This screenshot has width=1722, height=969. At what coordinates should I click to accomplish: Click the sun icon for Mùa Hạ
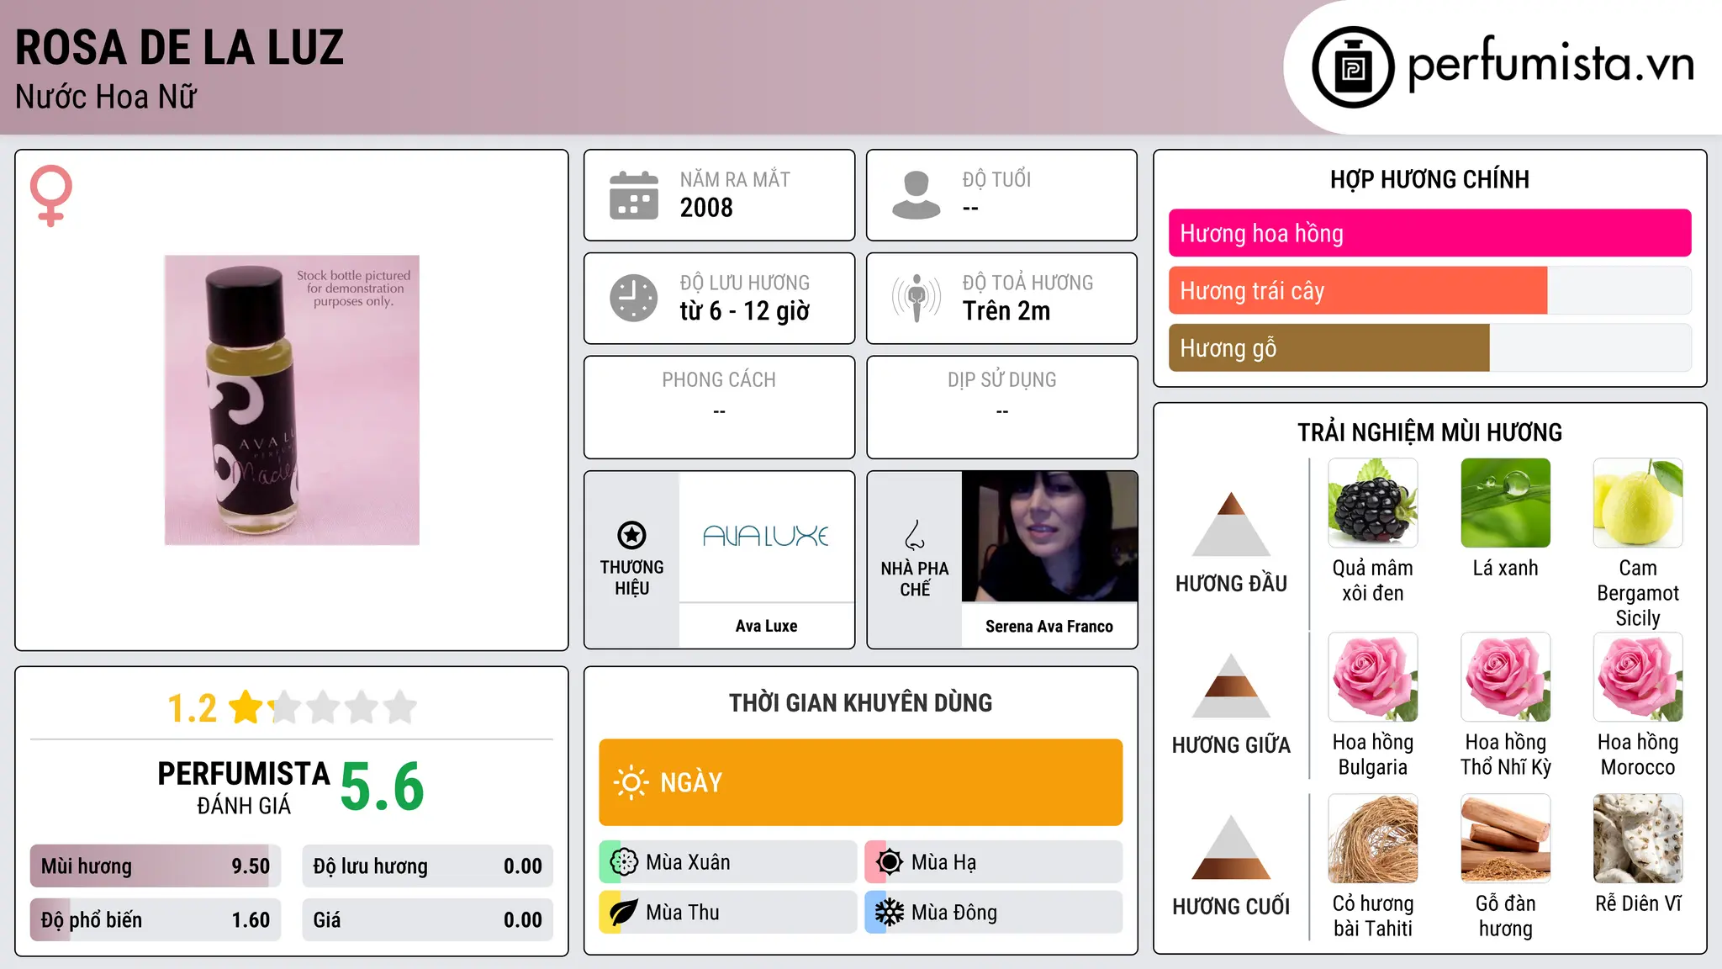point(890,862)
